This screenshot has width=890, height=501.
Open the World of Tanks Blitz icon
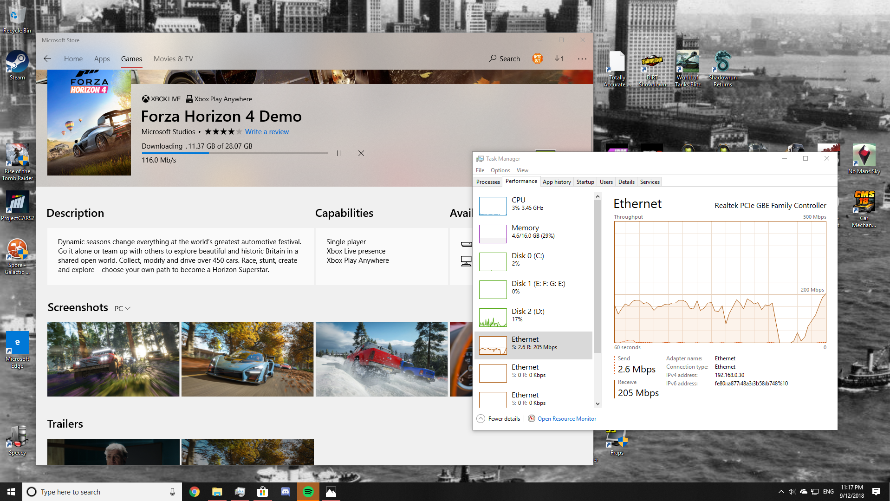[688, 69]
